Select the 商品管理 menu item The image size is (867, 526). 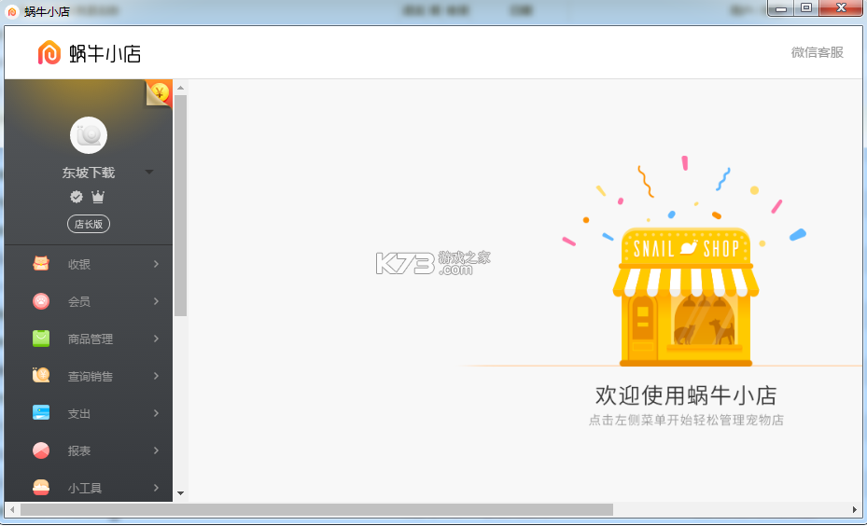(x=89, y=339)
